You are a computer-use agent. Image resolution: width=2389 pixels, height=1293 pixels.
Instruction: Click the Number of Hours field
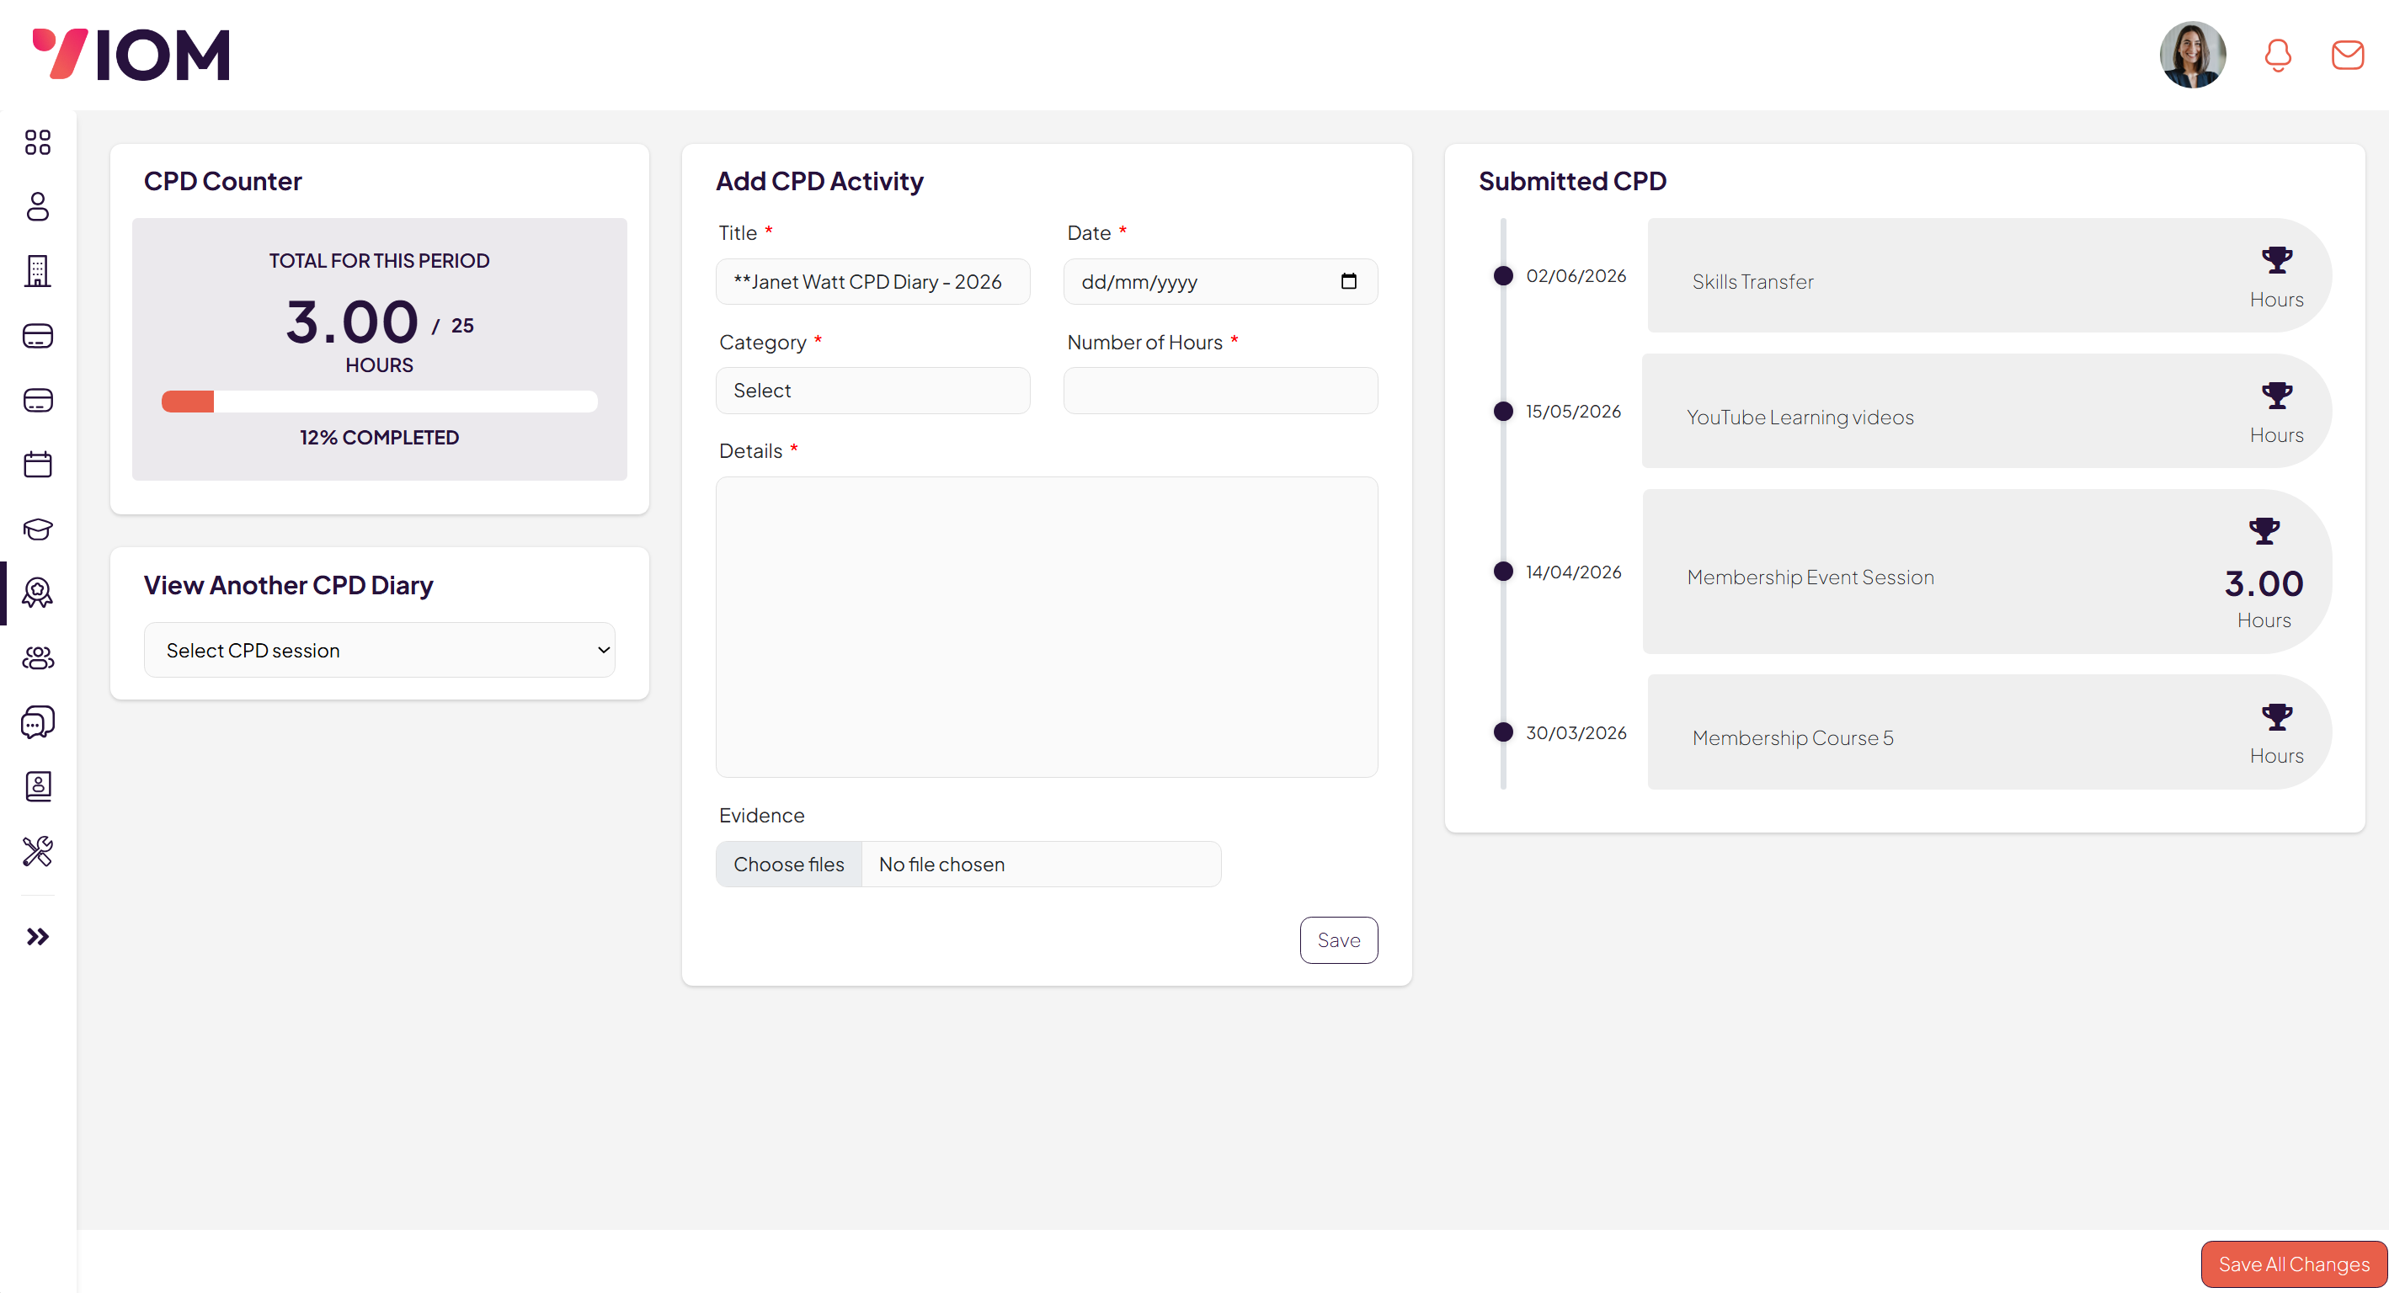(1220, 391)
